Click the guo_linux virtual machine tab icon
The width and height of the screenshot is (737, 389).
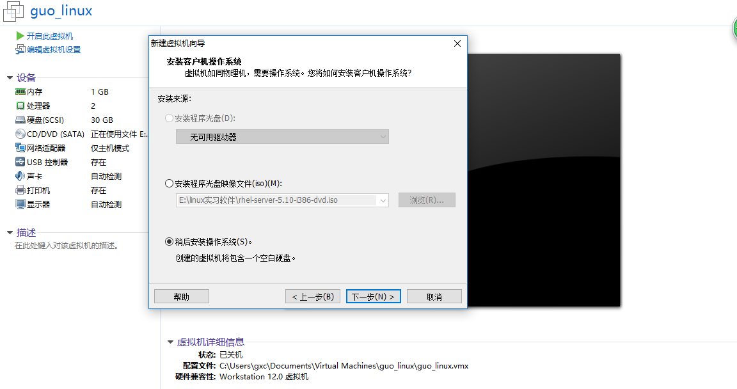tap(13, 12)
